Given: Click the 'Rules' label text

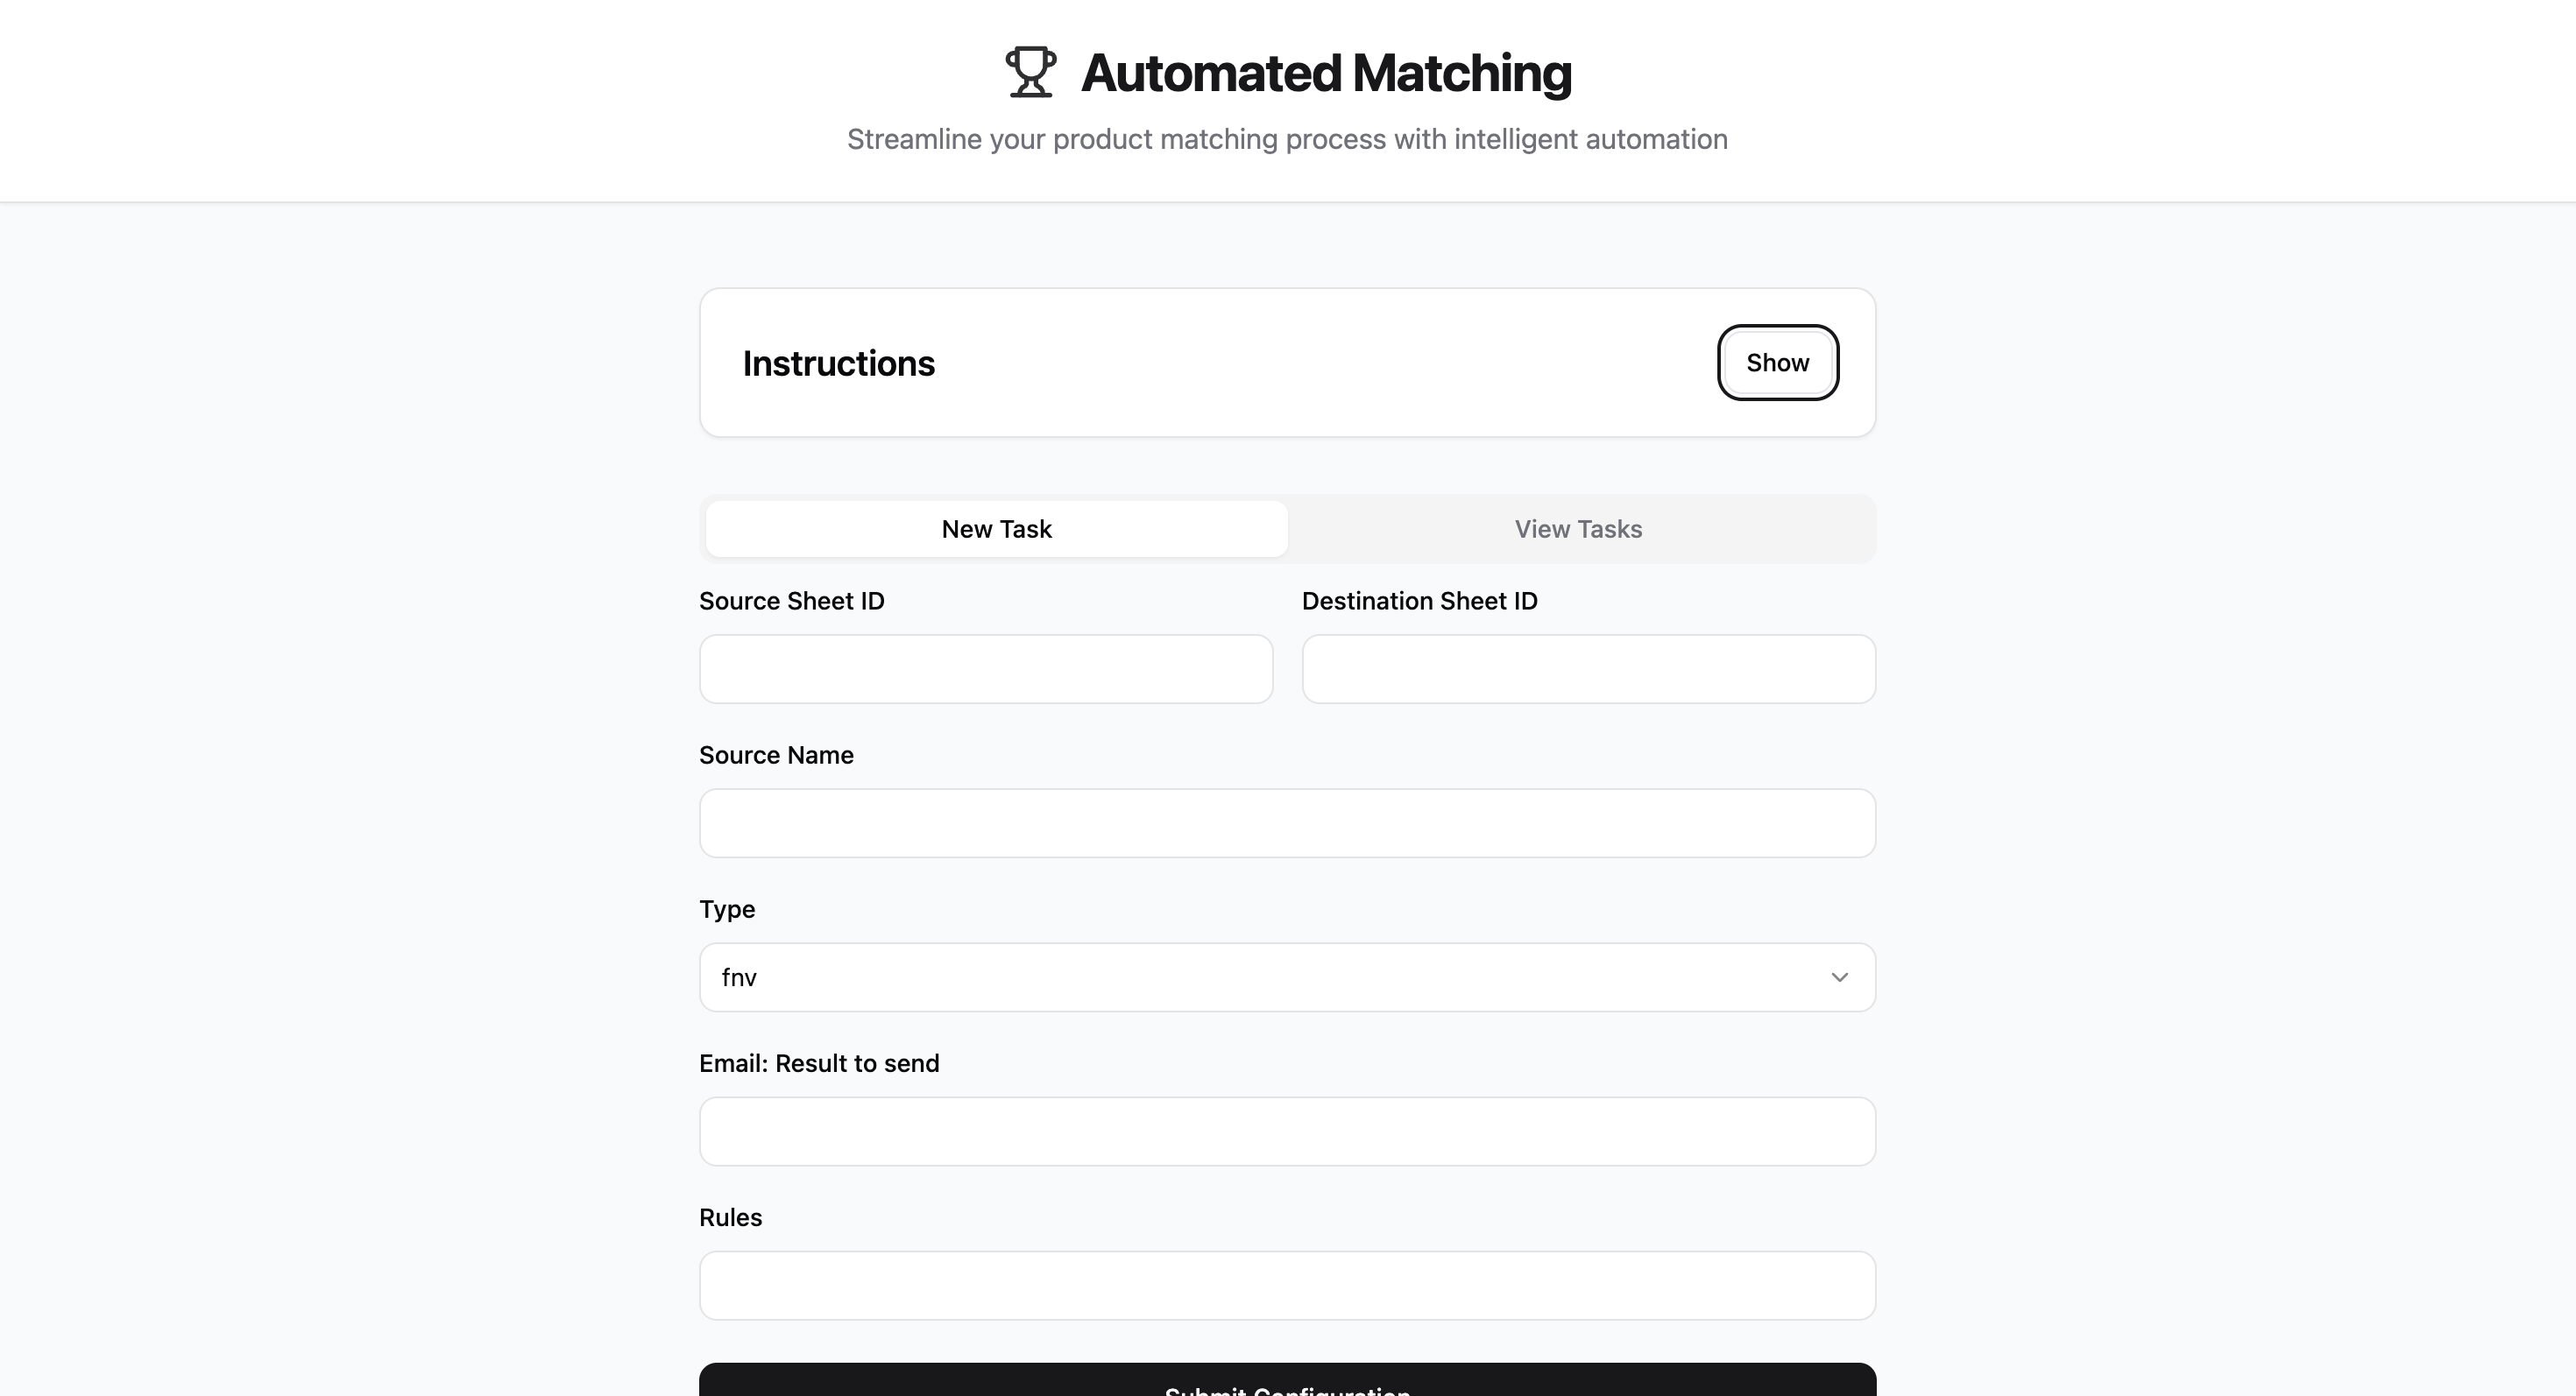Looking at the screenshot, I should point(730,1217).
